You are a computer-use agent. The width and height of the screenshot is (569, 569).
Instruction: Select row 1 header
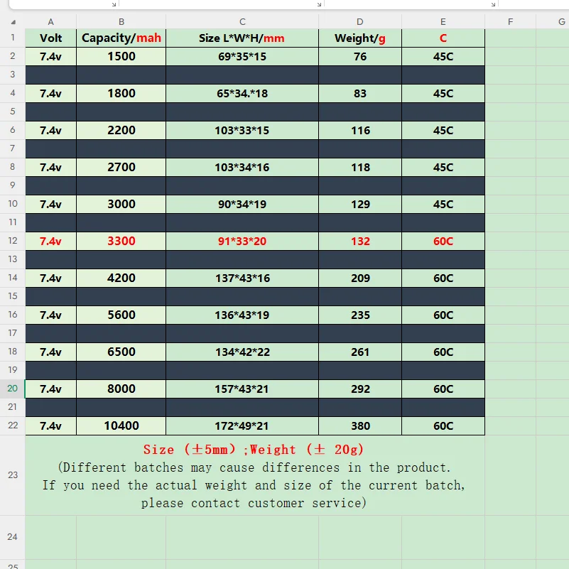tap(13, 38)
